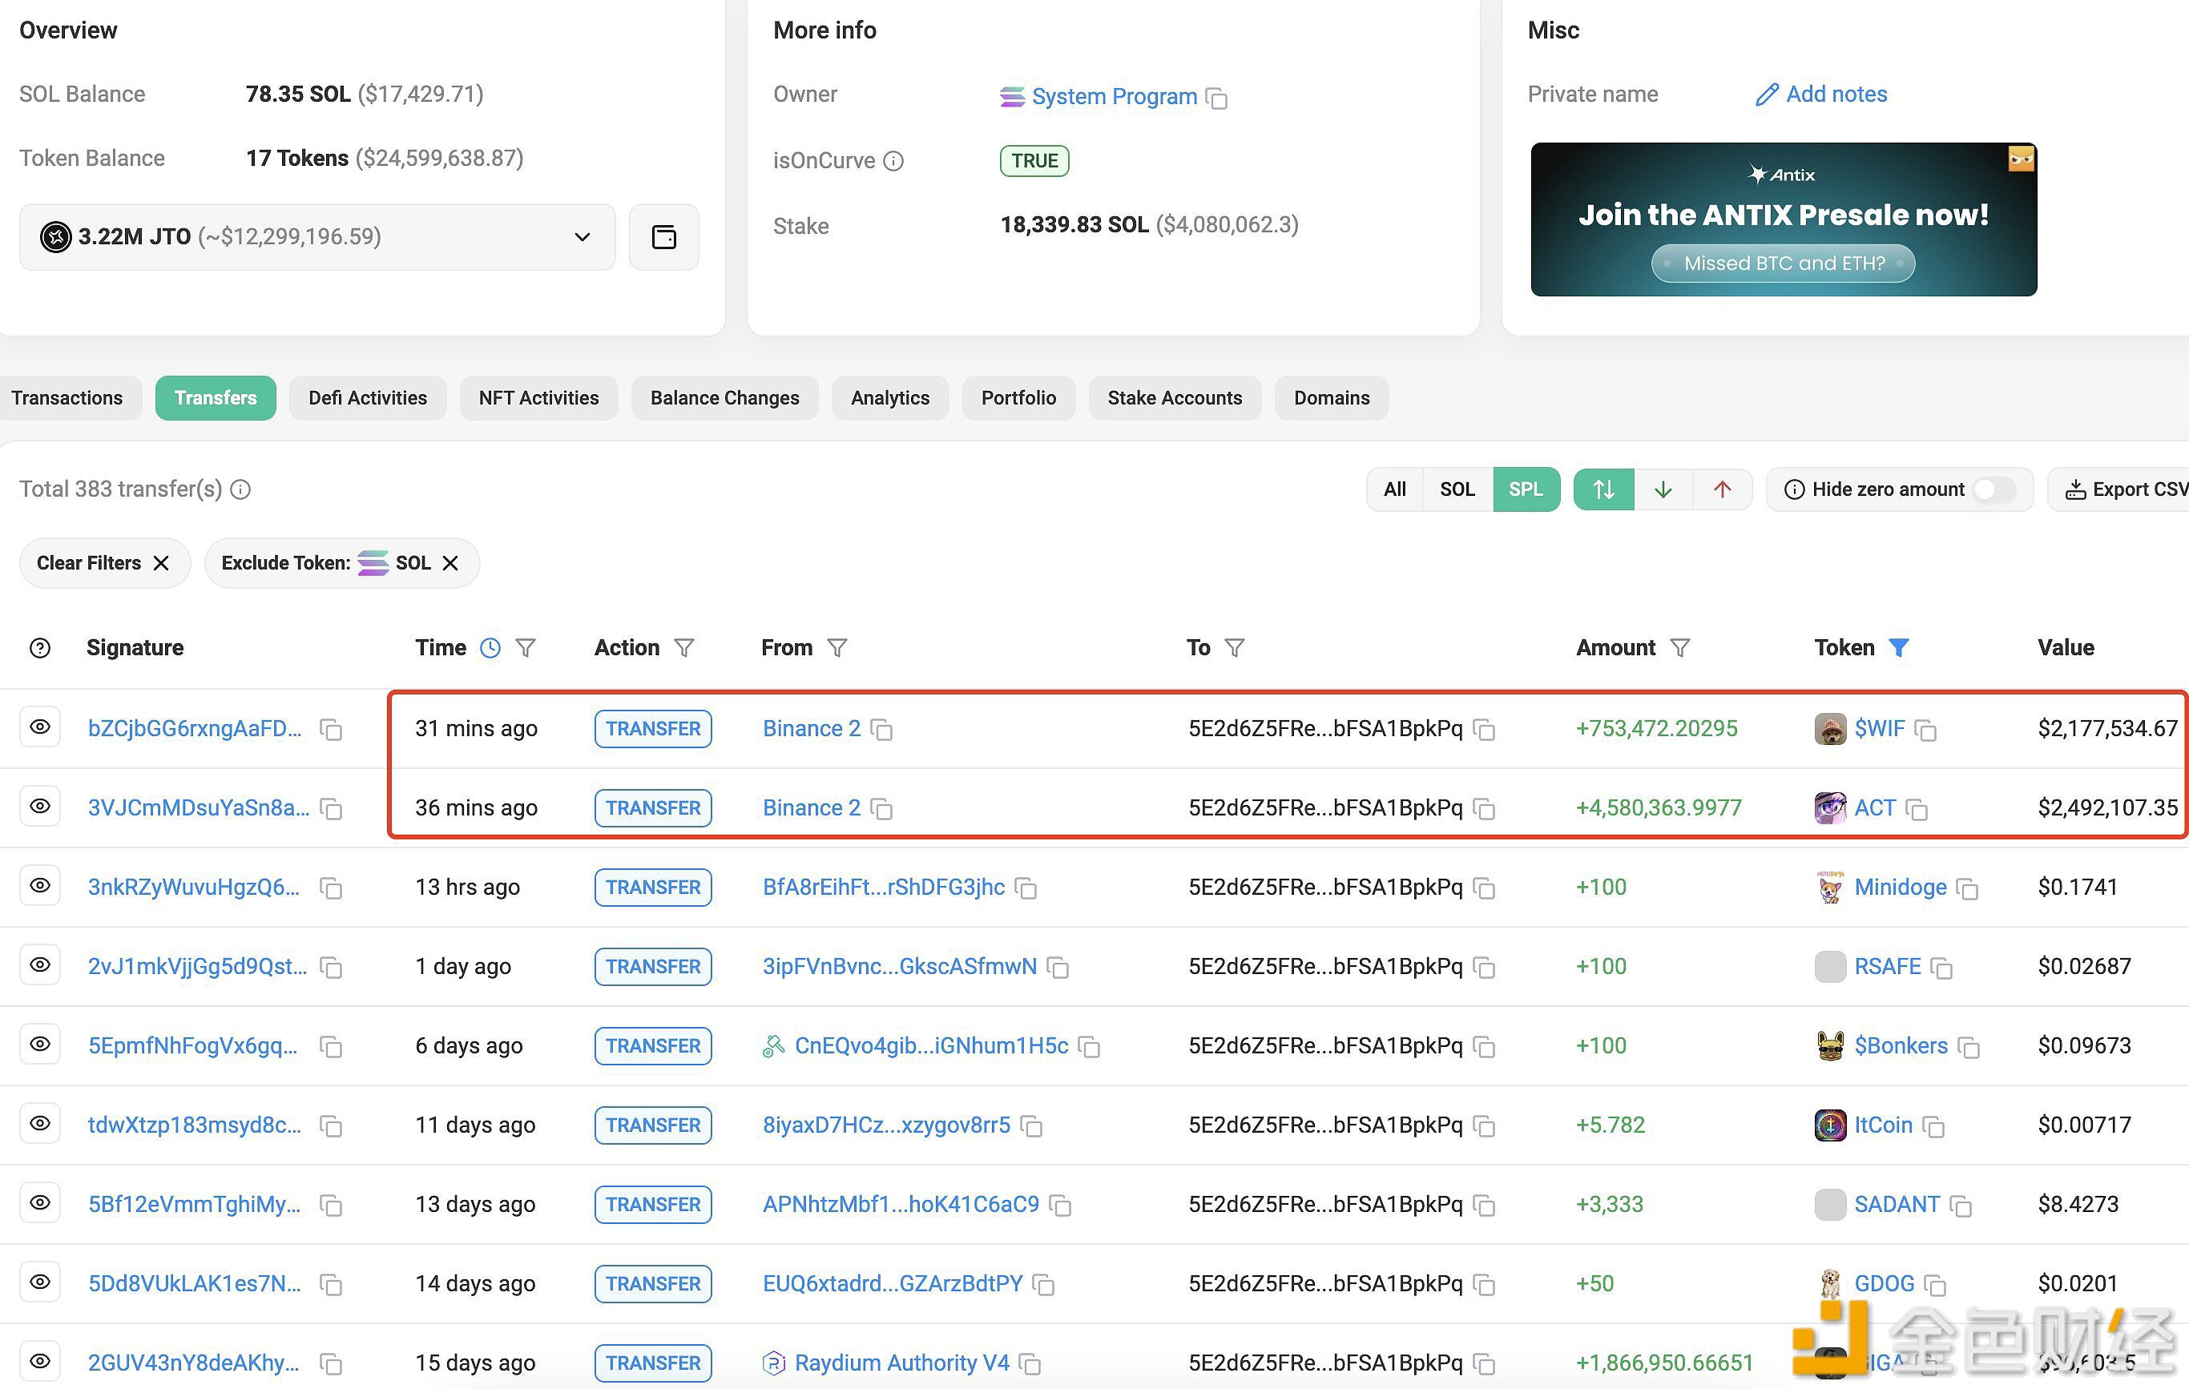Copy the System Program owner address
The image size is (2189, 1389).
click(x=1216, y=99)
